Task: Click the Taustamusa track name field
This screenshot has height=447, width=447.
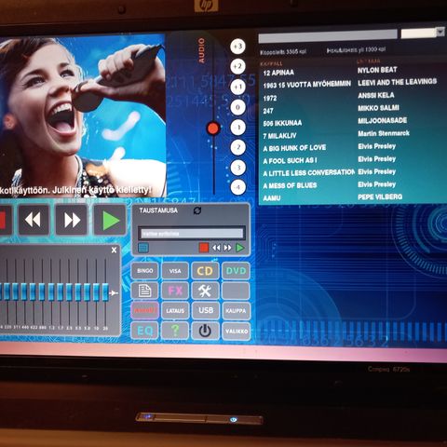Action: (x=192, y=234)
